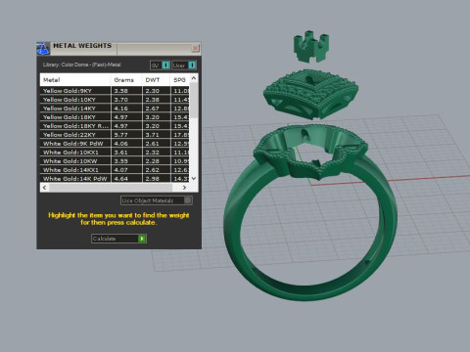Click the 2.98 DWT cell
The image size is (470, 352).
coord(157,179)
